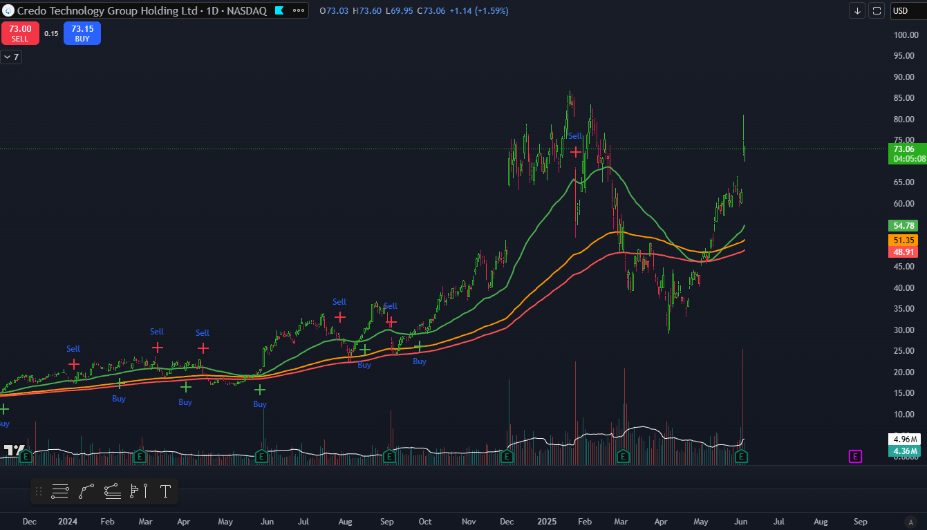
Task: Click the 0.15 spread value
Action: [51, 33]
